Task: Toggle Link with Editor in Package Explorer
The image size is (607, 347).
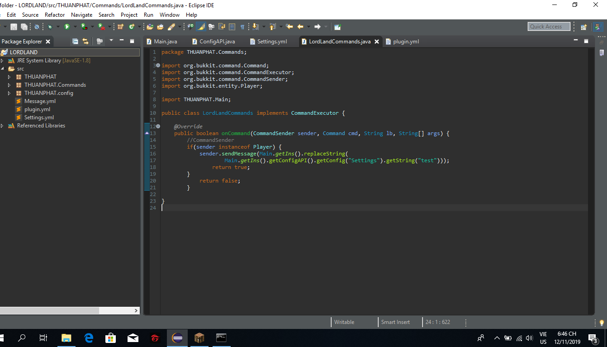Action: tap(85, 41)
